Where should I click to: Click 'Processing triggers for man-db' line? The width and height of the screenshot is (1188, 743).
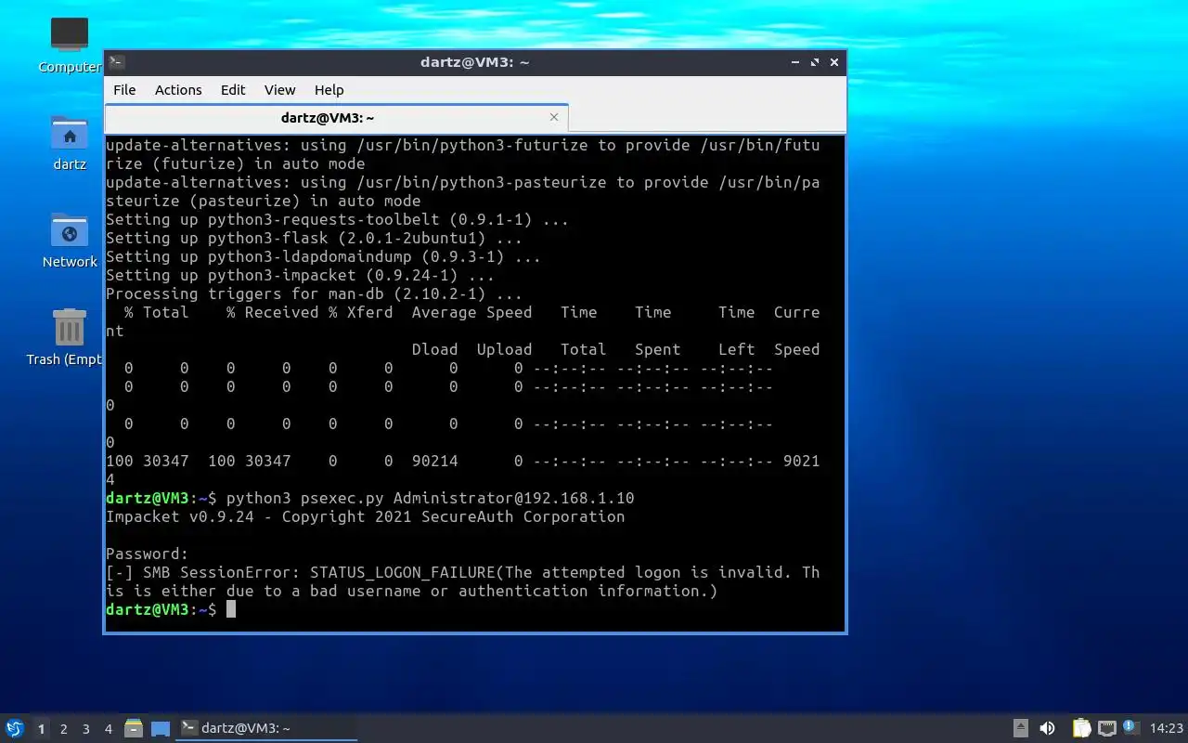point(314,293)
